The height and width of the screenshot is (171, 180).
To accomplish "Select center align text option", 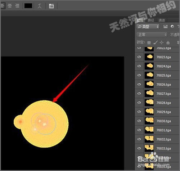I will tap(10, 6).
